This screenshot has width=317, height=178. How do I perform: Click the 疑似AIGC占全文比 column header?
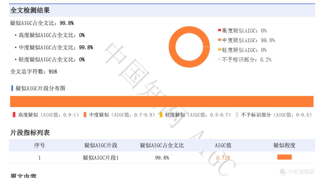162,145
